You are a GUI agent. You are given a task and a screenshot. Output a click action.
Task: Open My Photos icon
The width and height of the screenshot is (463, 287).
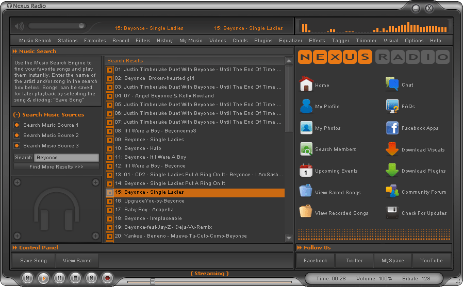[x=306, y=128]
